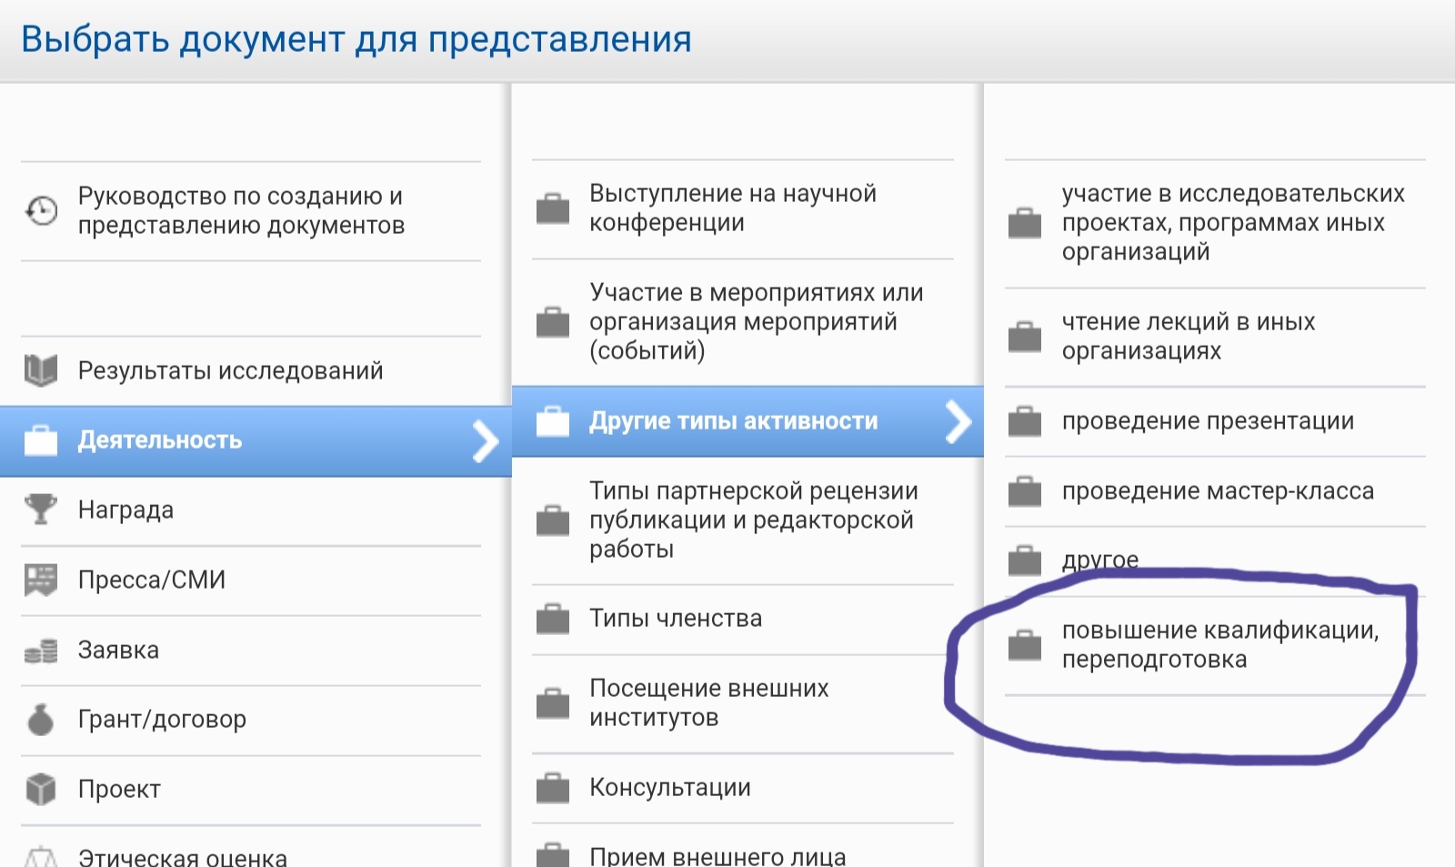Click briefcase icon beside повышение квалификации

1025,645
